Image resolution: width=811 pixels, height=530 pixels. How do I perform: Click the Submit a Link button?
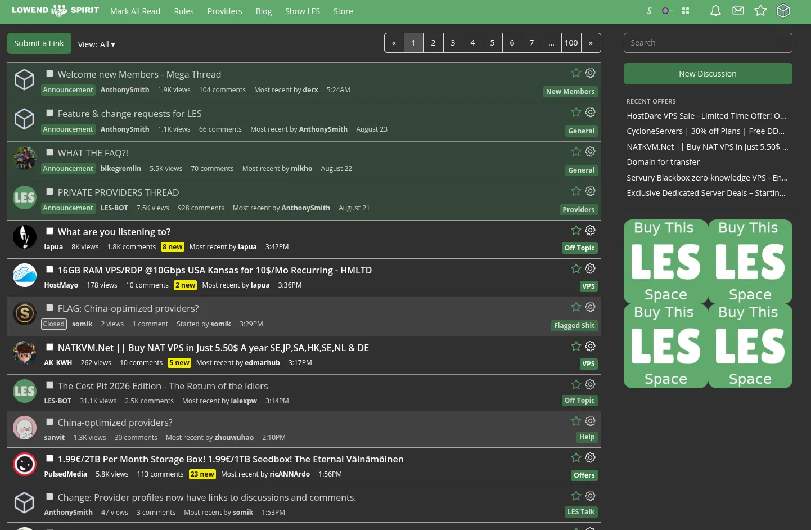pos(39,43)
